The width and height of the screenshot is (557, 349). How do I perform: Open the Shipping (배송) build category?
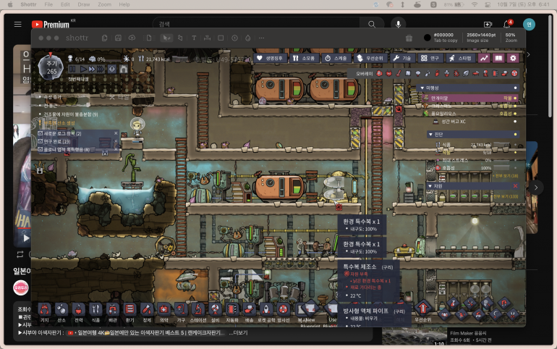[x=249, y=310]
